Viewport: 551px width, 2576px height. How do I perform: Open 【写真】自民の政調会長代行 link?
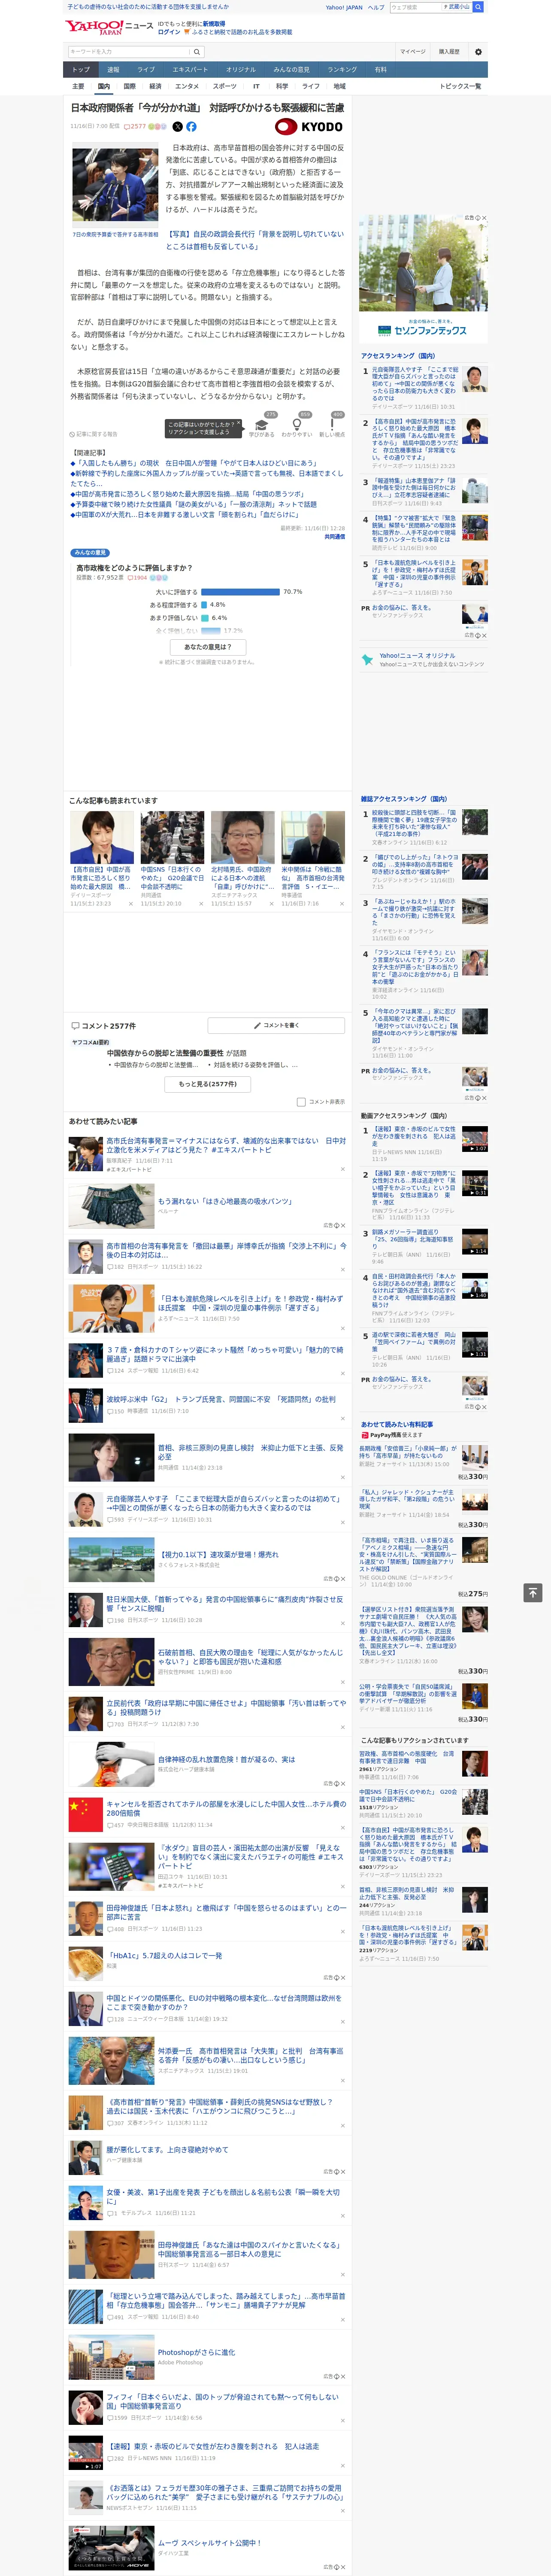point(255,240)
